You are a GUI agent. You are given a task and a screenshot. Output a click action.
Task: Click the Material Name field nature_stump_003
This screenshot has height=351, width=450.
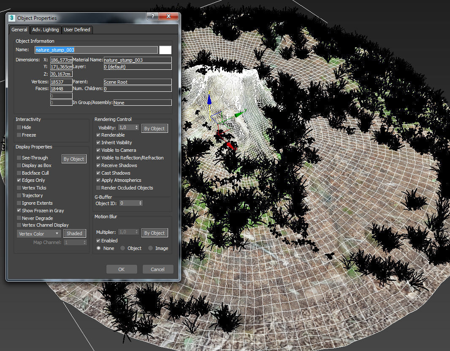point(138,60)
